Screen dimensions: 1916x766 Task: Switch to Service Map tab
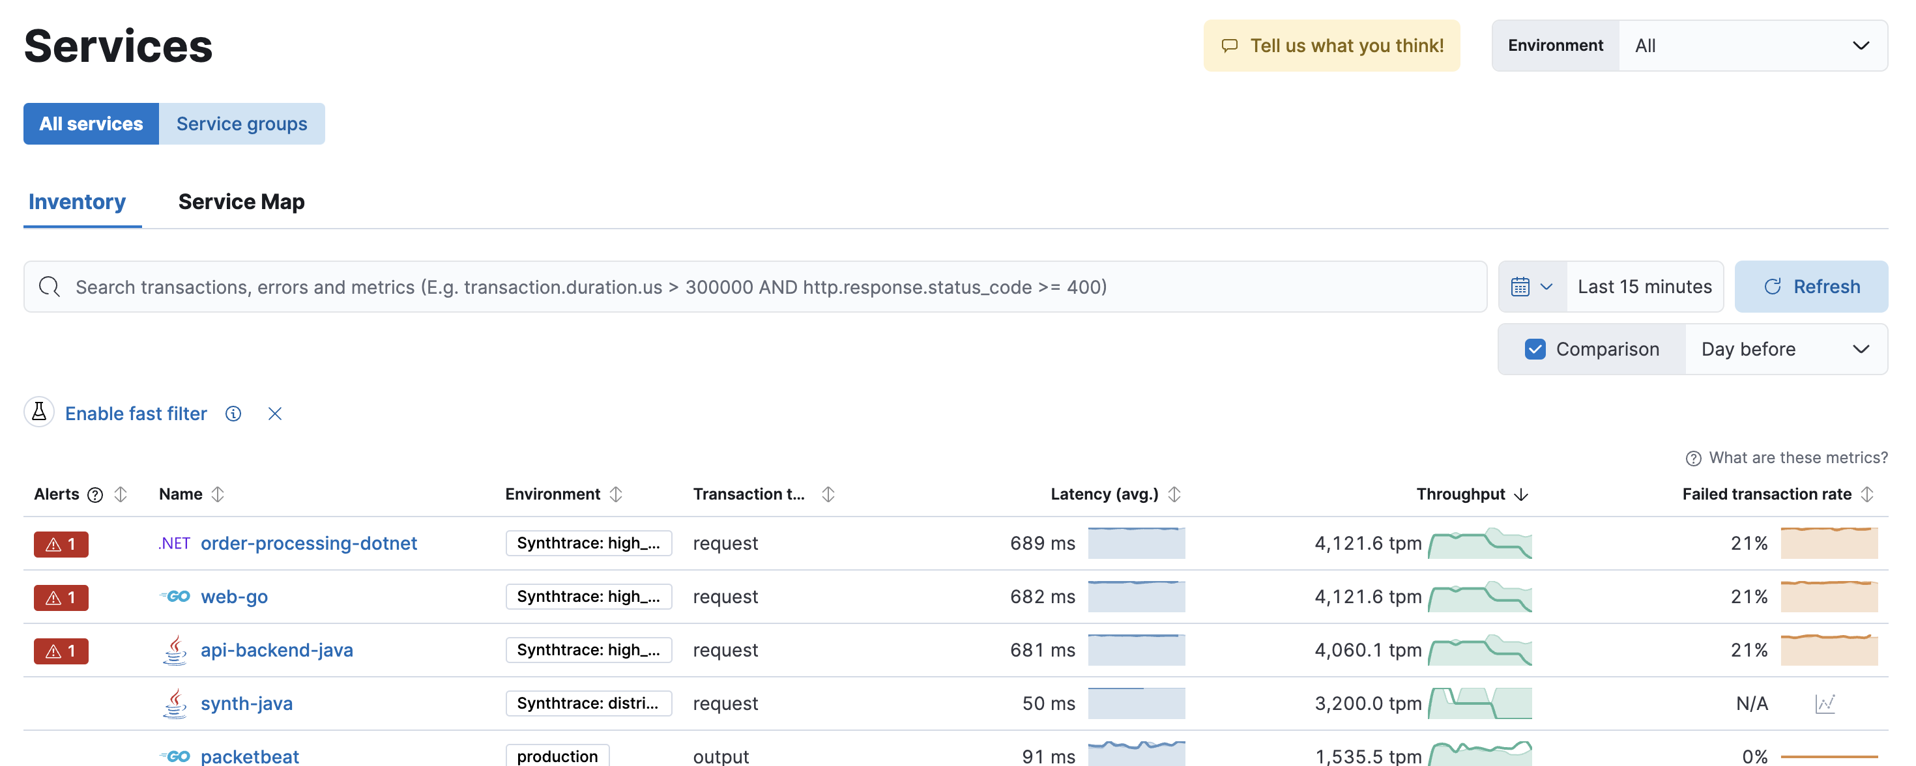(241, 201)
